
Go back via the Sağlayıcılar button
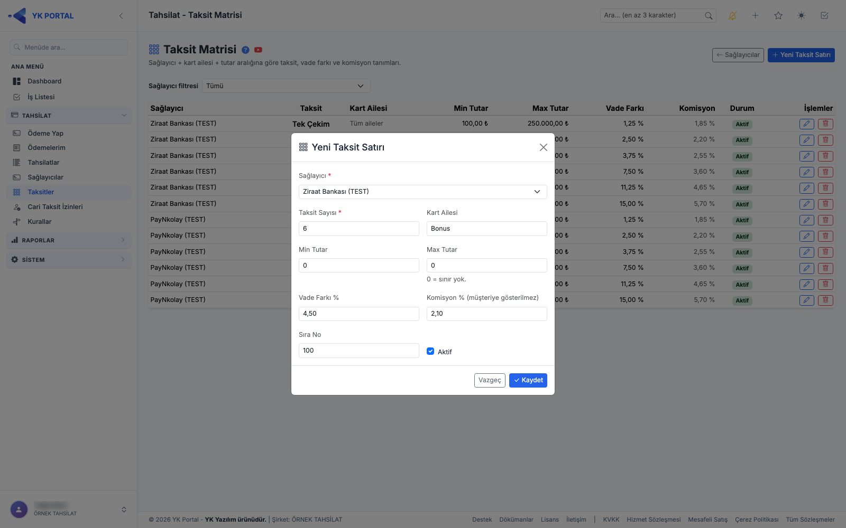(x=738, y=55)
